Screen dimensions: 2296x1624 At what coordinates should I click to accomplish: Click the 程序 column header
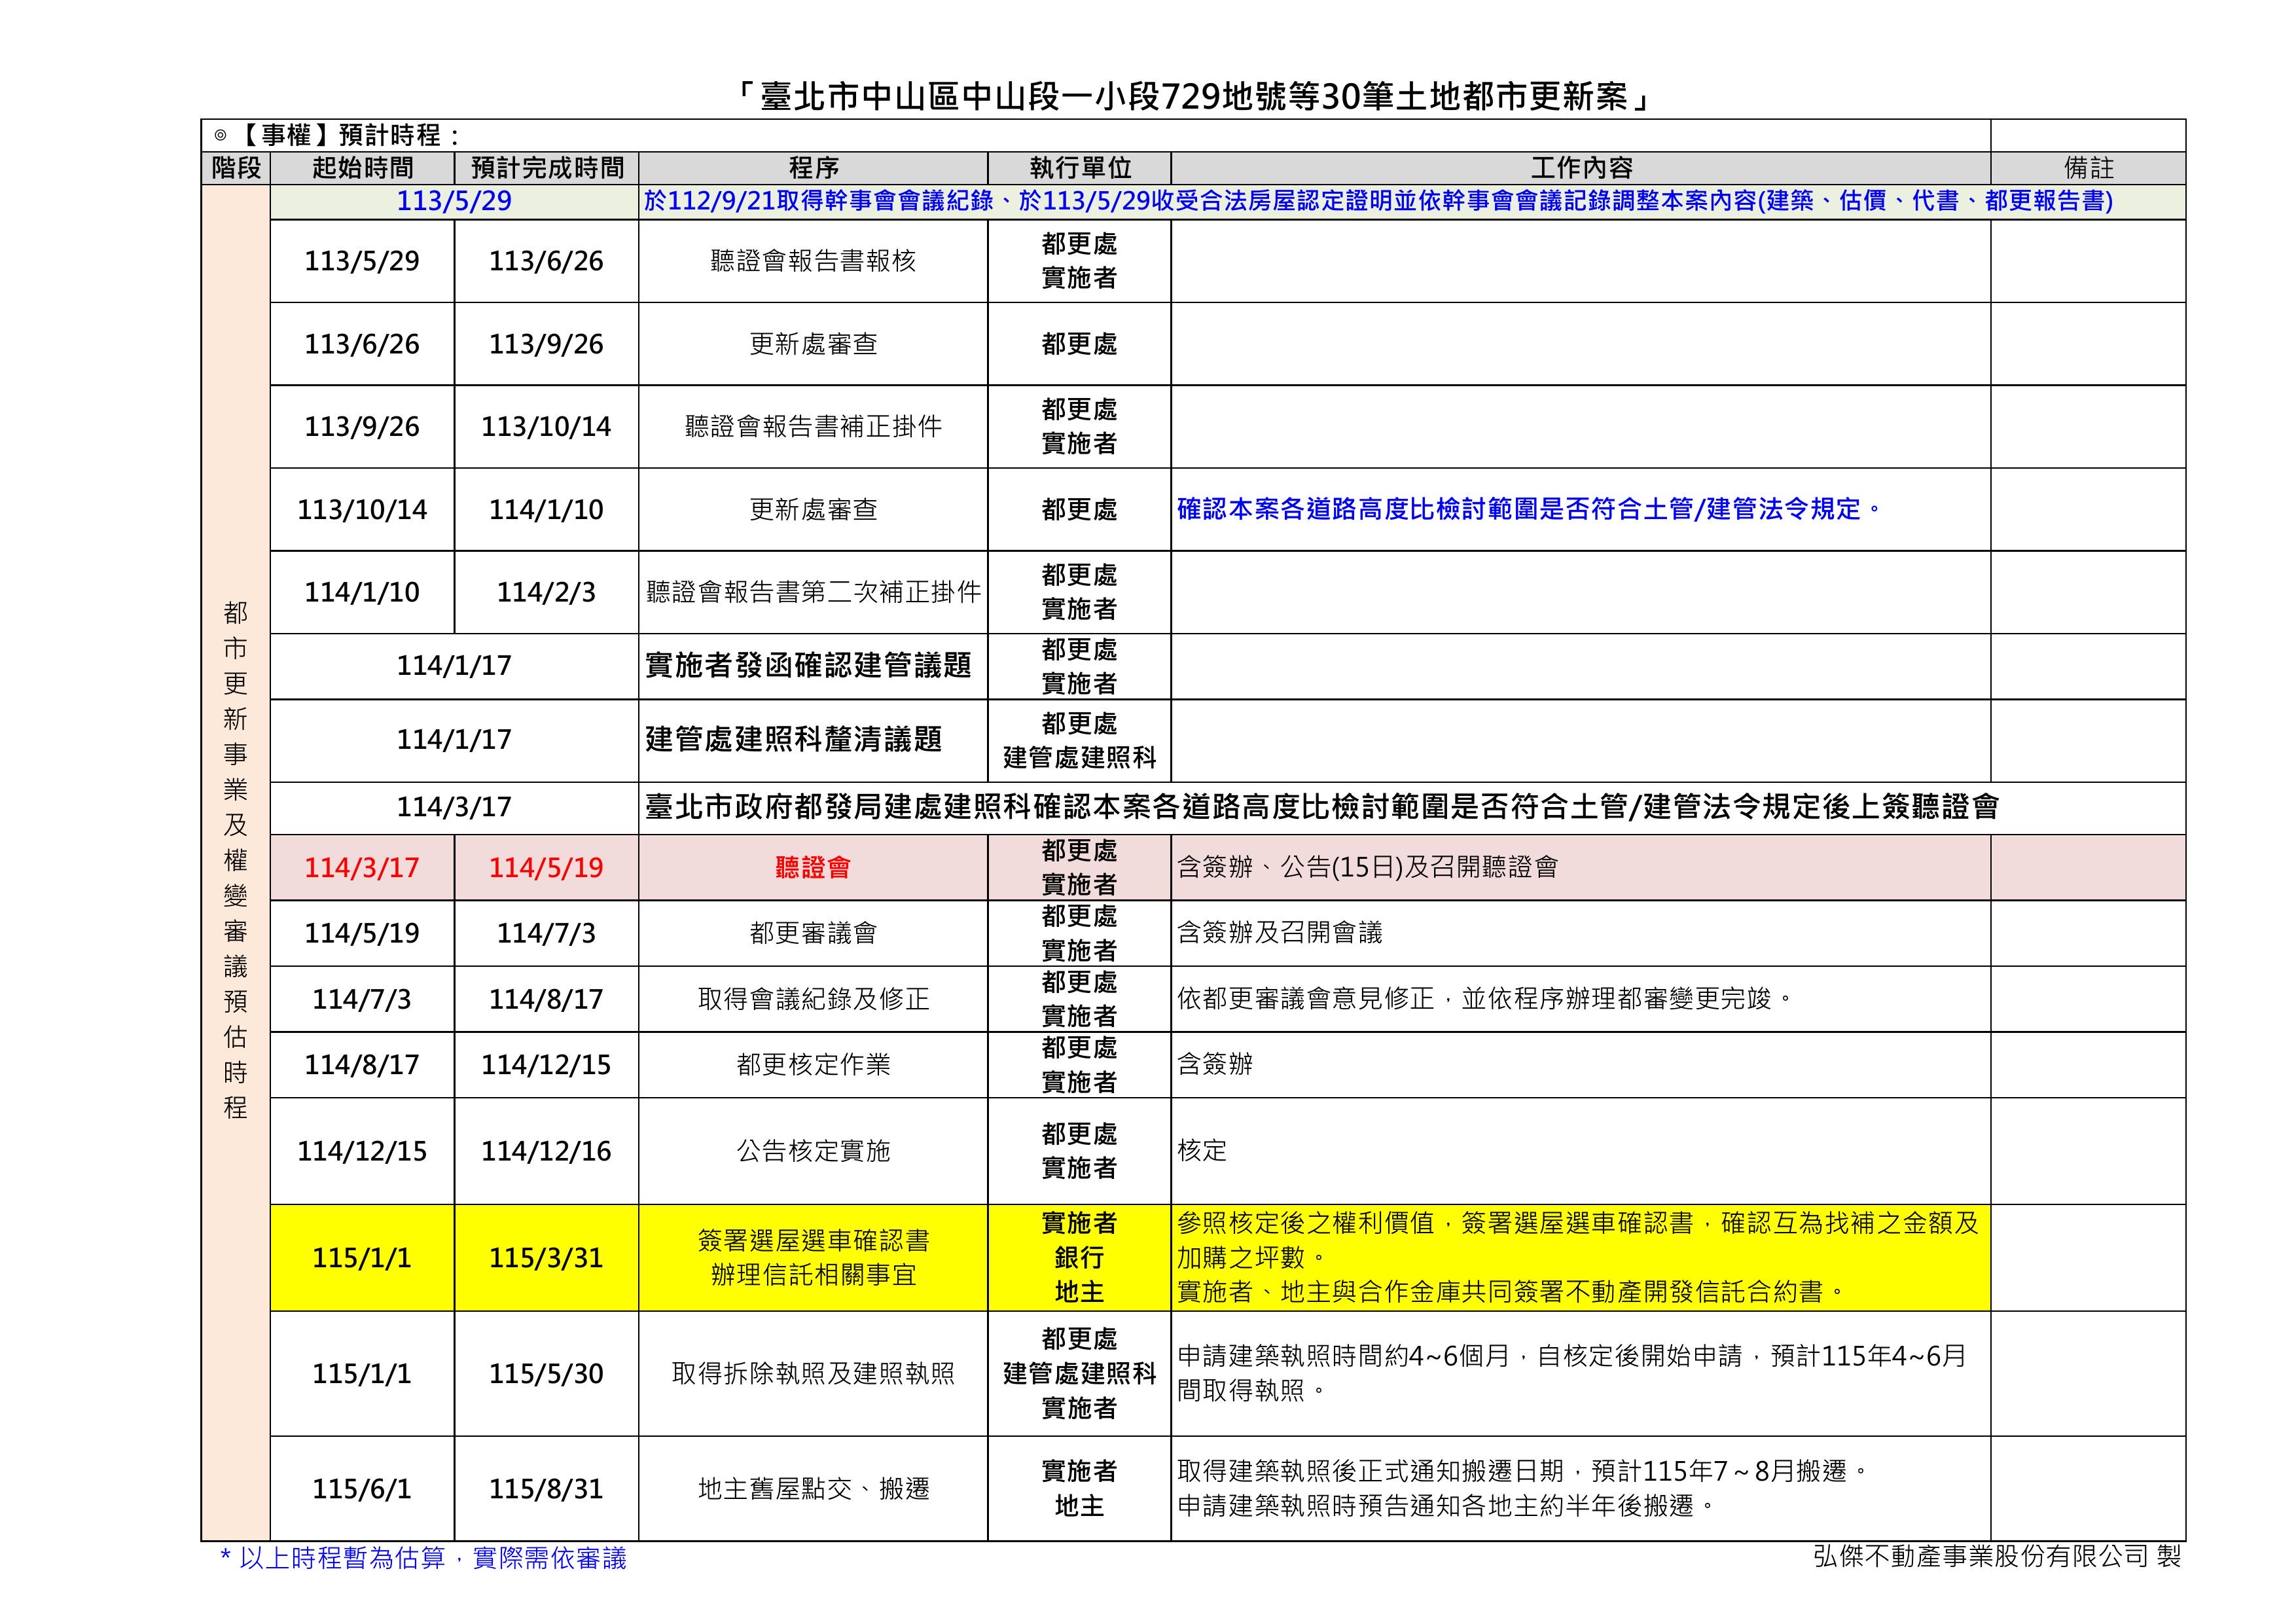tap(813, 168)
